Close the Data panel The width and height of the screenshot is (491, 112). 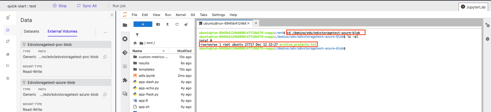point(112,15)
